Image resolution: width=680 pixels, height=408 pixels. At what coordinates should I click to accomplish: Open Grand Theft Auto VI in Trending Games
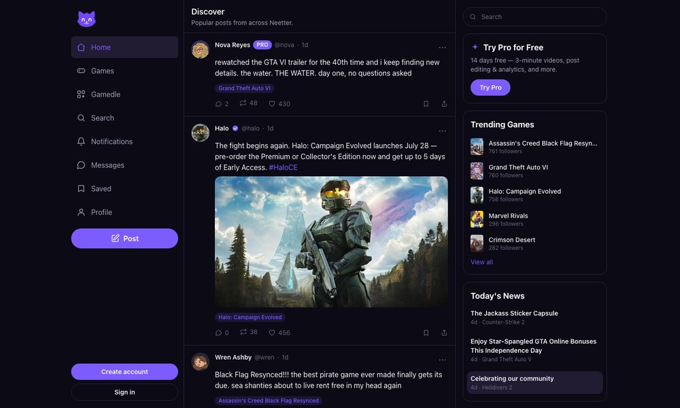pyautogui.click(x=534, y=171)
